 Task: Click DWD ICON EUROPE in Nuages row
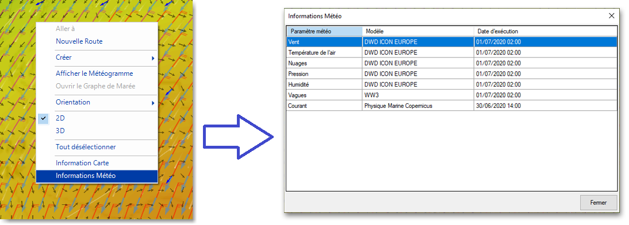point(418,63)
